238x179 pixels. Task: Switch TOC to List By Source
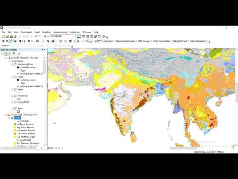click(x=6, y=54)
